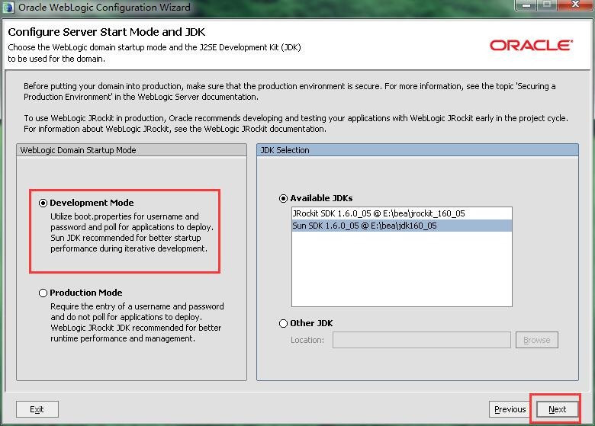Minimize the Configuration Wizard window
The height and width of the screenshot is (426, 595).
tap(526, 5)
